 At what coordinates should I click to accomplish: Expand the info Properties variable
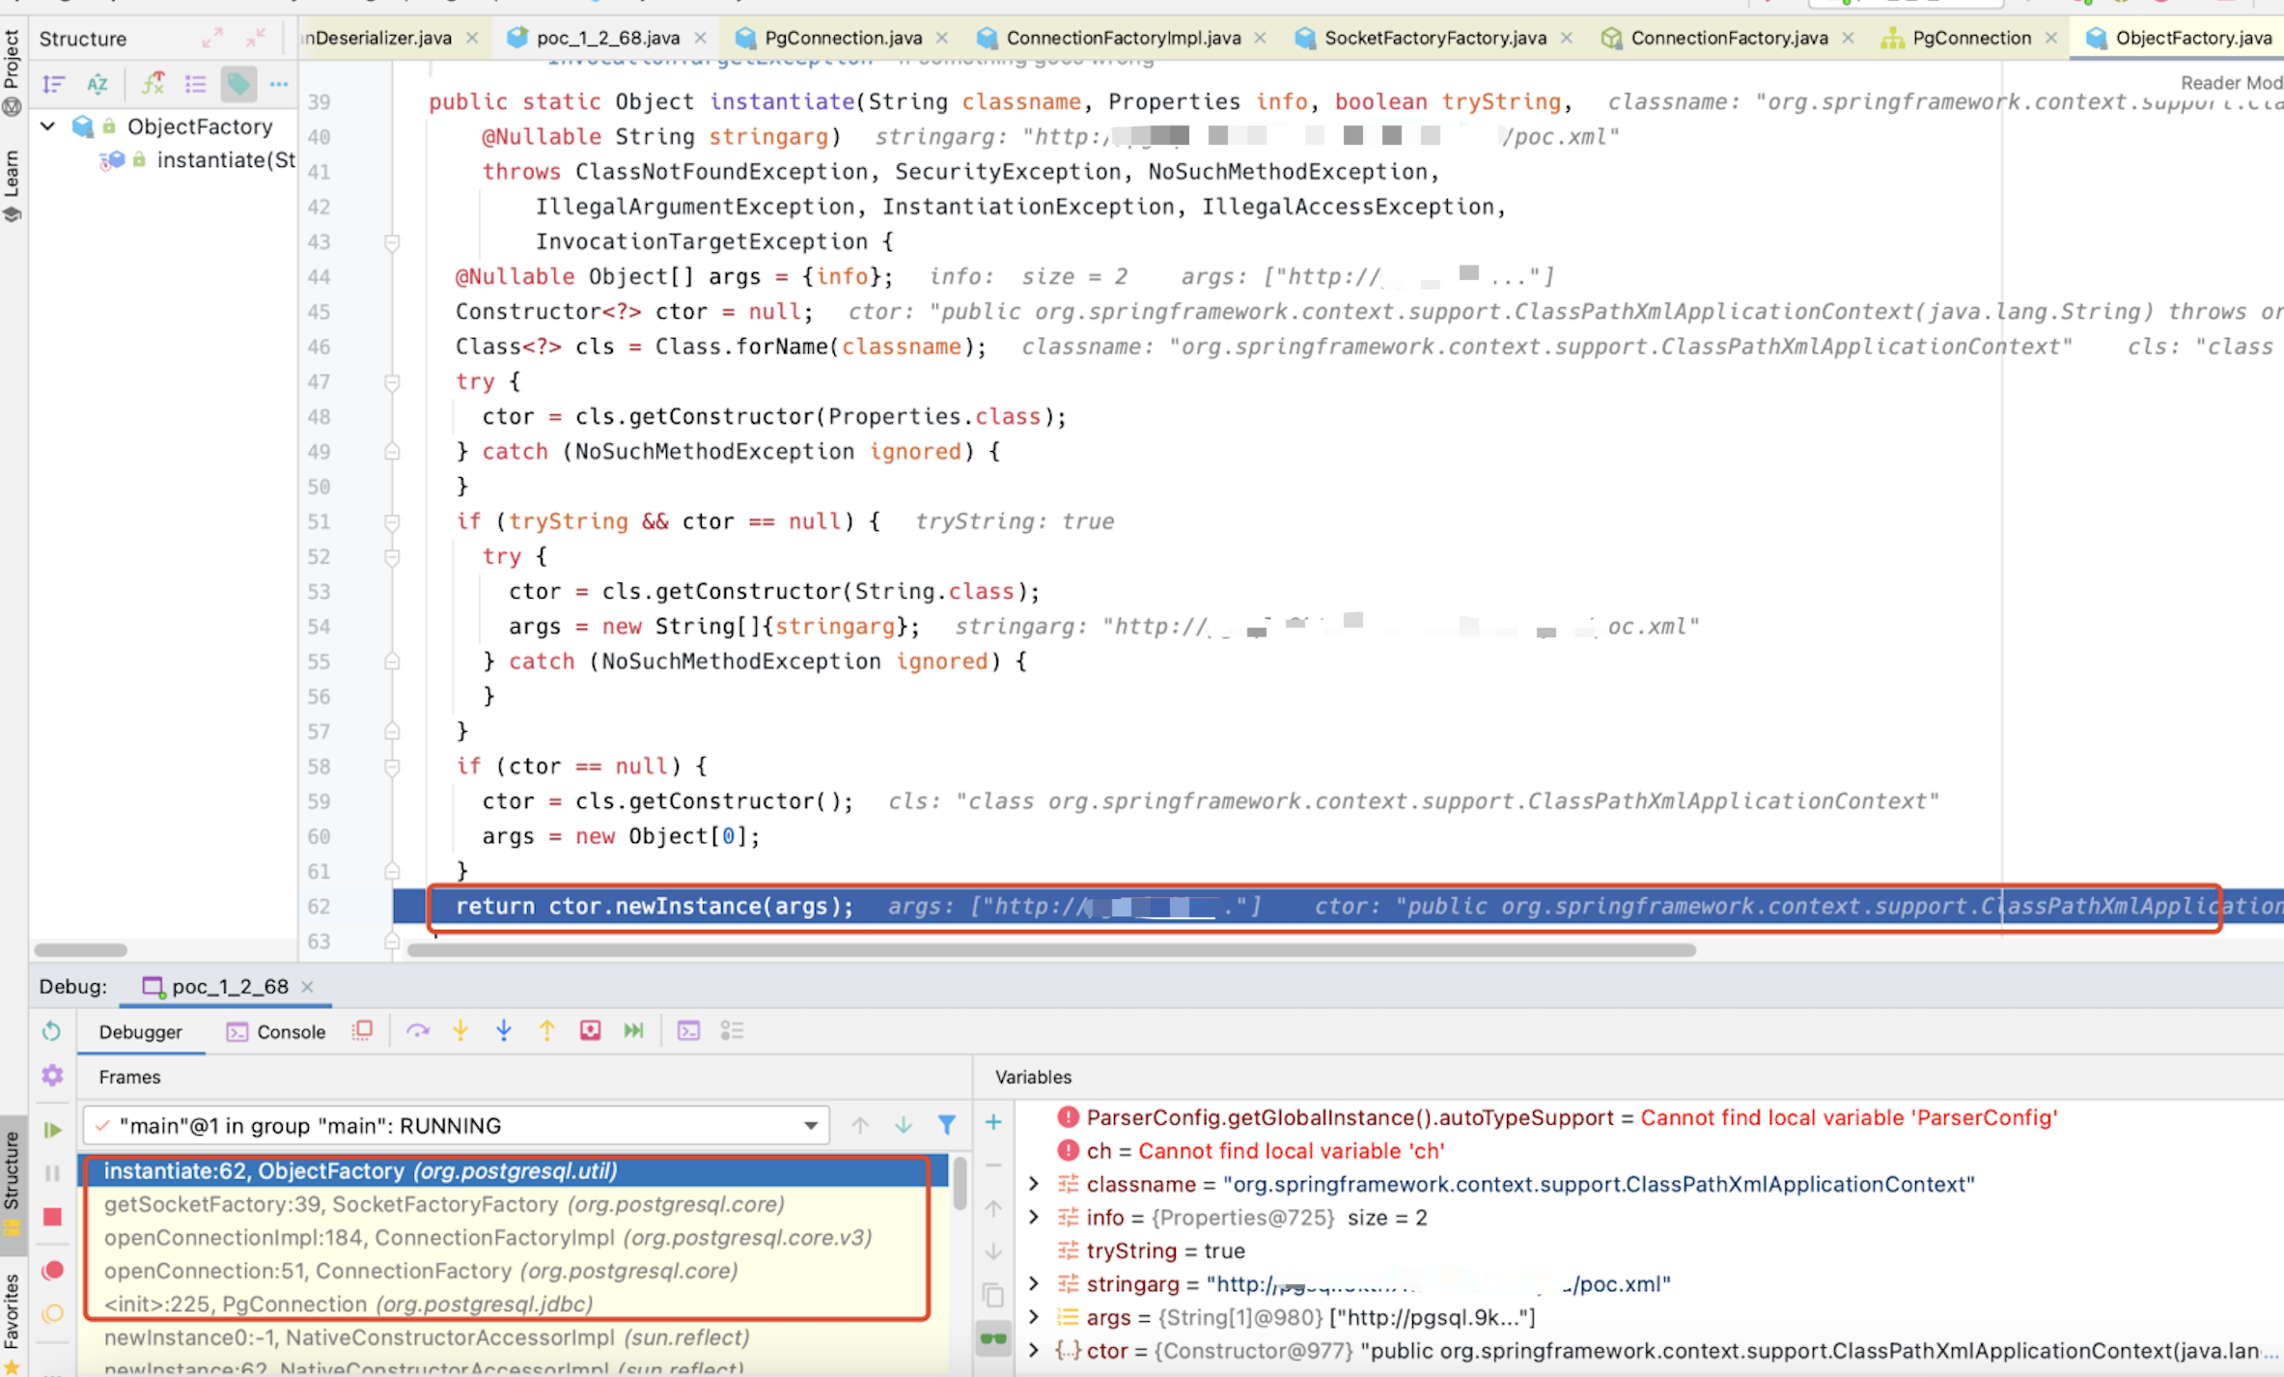pyautogui.click(x=1034, y=1217)
